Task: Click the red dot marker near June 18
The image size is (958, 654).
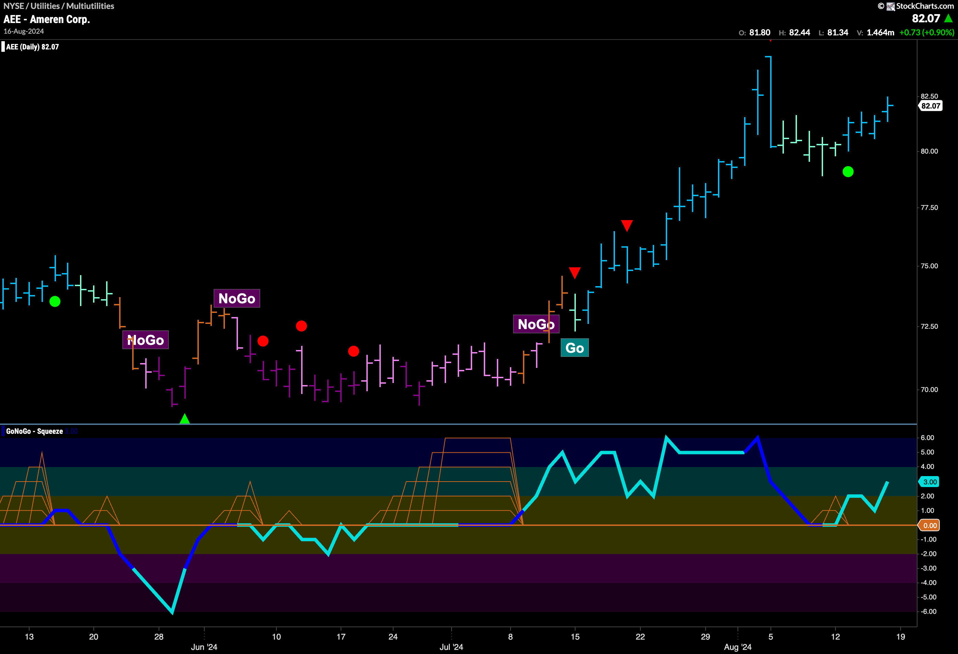Action: [x=354, y=351]
